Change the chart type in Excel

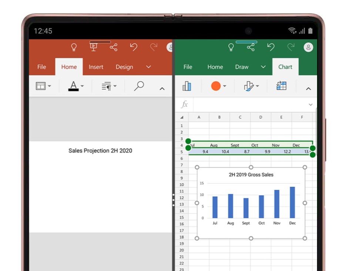coord(187,86)
